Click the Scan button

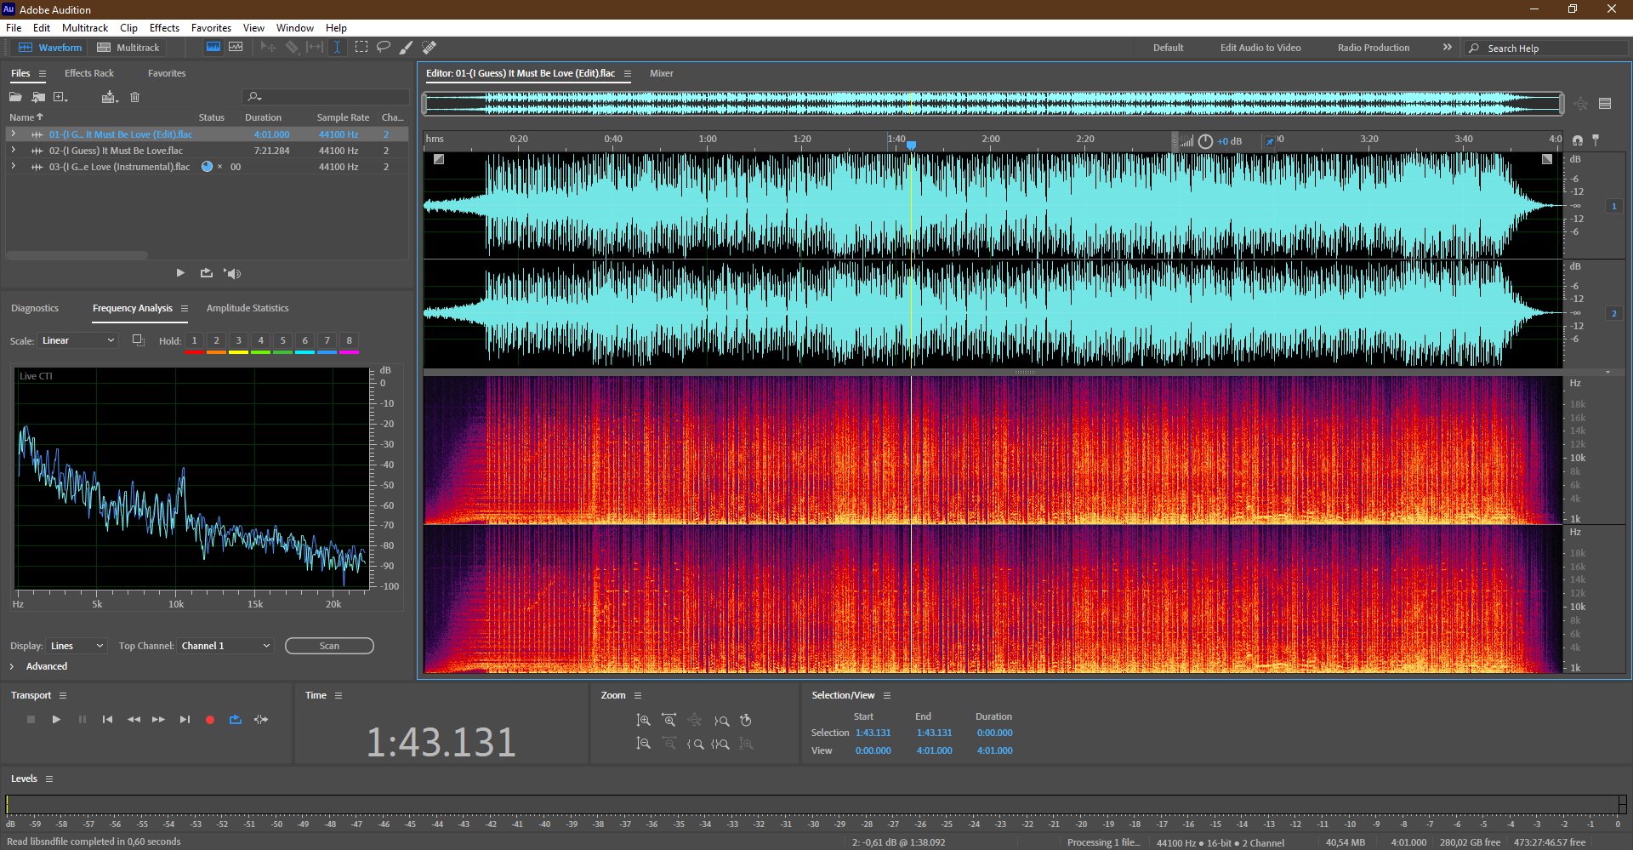[x=329, y=646]
